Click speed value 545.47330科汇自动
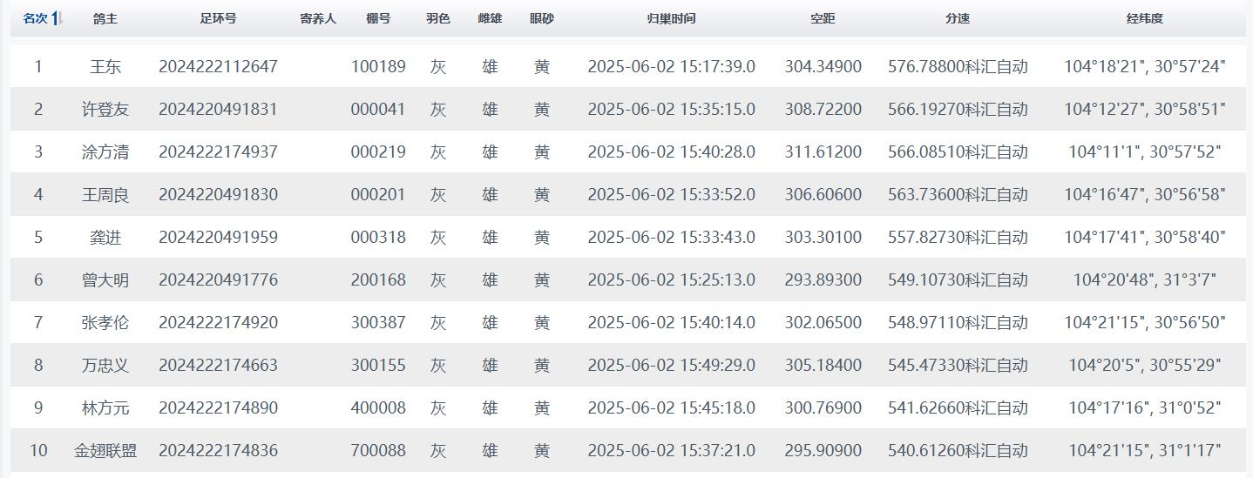The image size is (1253, 478). [958, 366]
